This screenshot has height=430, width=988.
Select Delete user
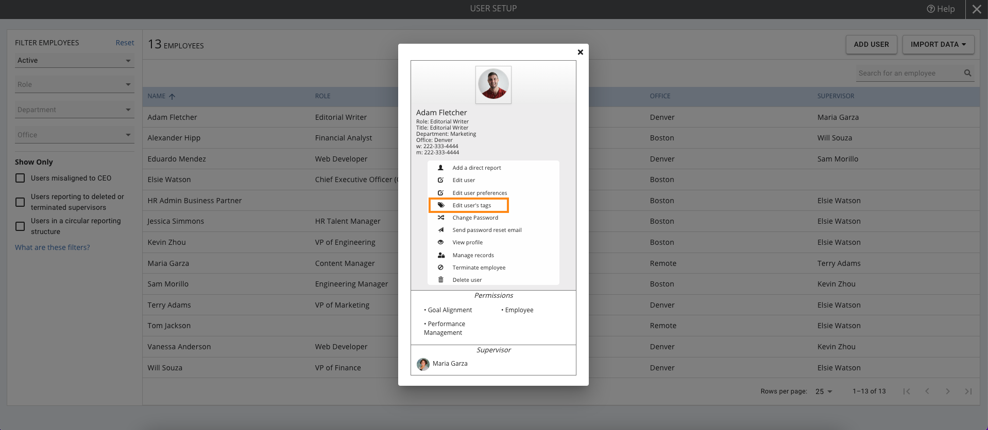467,280
